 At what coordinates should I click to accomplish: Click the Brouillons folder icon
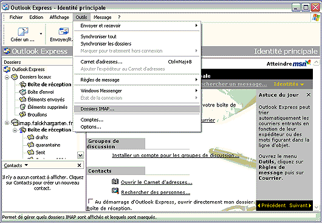pos(22,115)
